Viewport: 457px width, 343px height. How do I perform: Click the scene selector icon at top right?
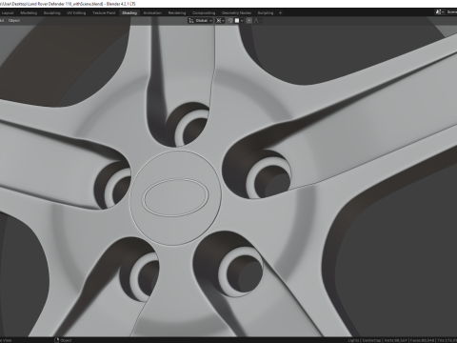tap(439, 11)
